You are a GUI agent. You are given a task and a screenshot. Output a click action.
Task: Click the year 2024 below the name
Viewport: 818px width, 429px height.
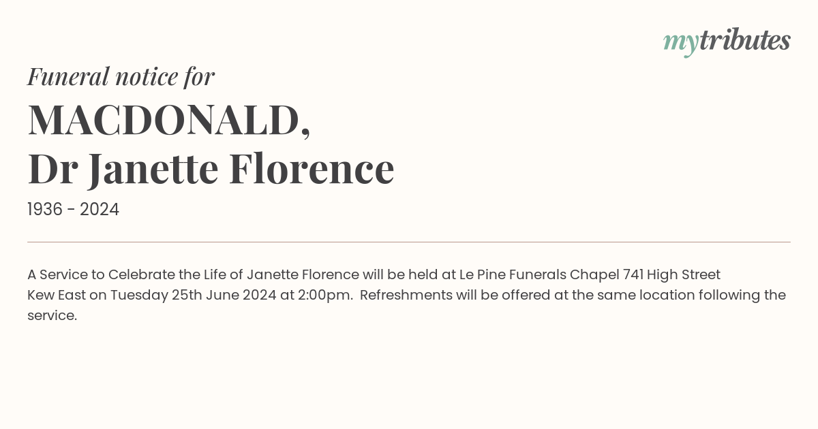click(x=100, y=210)
